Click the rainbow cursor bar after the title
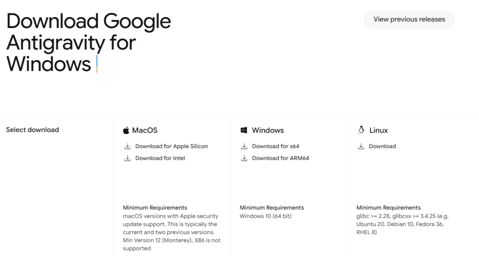 96,64
